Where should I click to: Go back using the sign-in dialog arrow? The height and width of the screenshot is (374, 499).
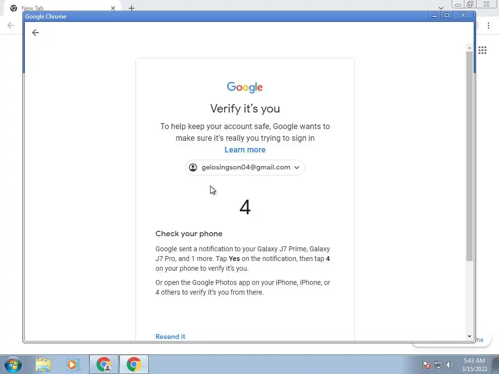pyautogui.click(x=35, y=33)
